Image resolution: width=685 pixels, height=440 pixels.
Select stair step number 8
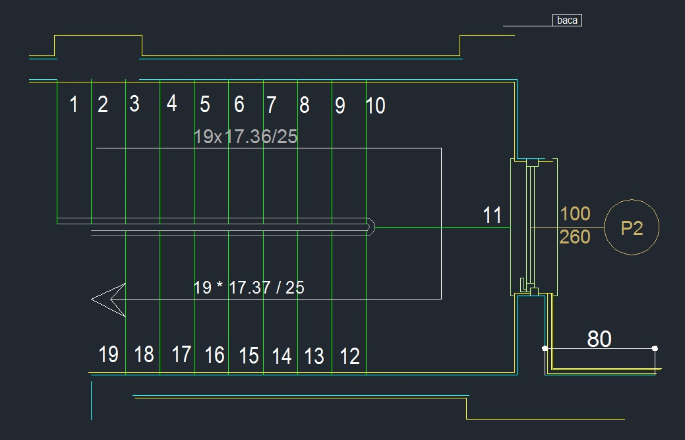[x=305, y=105]
